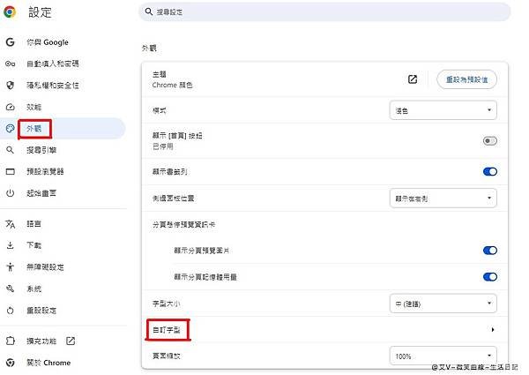Click the browser window icon for 預設瀏覽器
This screenshot has width=529, height=375.
coord(10,171)
